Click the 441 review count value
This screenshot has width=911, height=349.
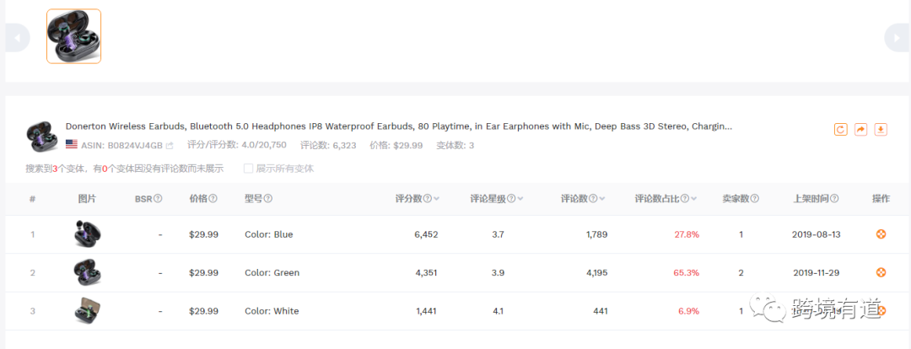pos(601,311)
